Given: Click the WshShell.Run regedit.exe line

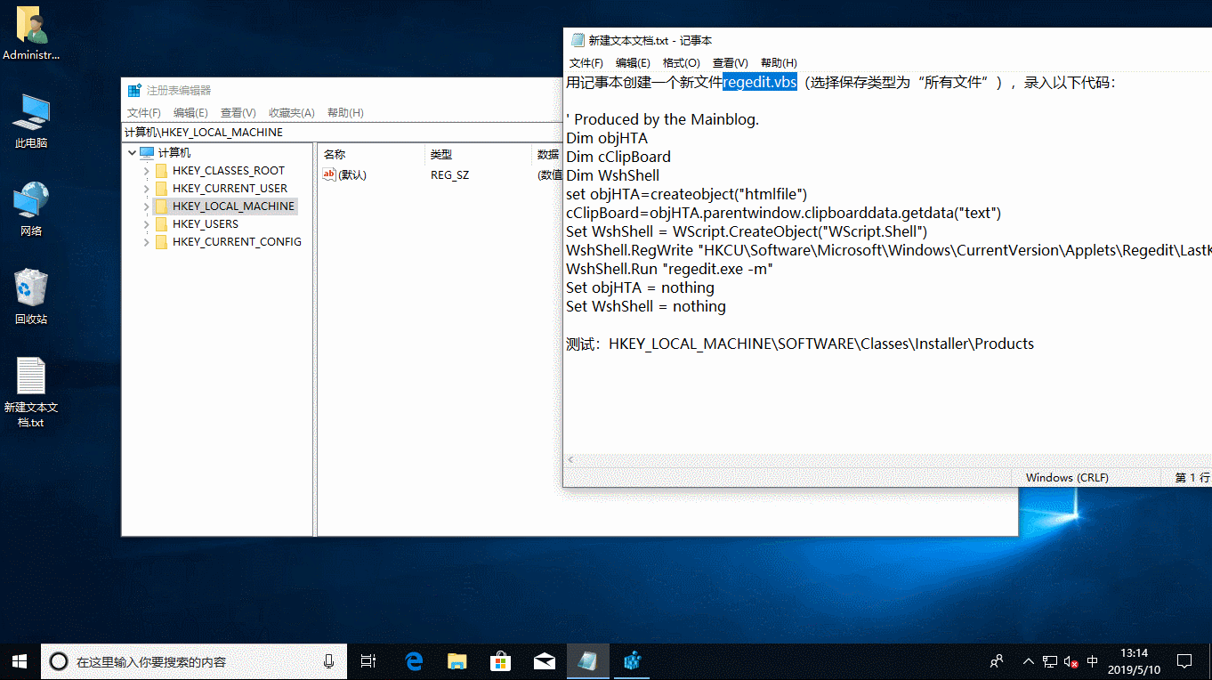Looking at the screenshot, I should point(669,269).
